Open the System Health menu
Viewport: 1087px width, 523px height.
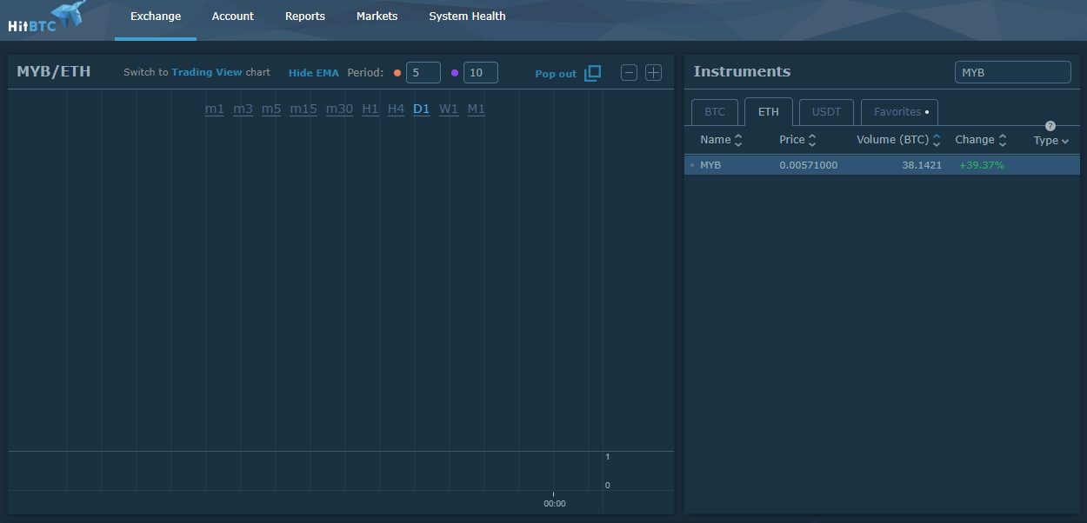click(467, 17)
